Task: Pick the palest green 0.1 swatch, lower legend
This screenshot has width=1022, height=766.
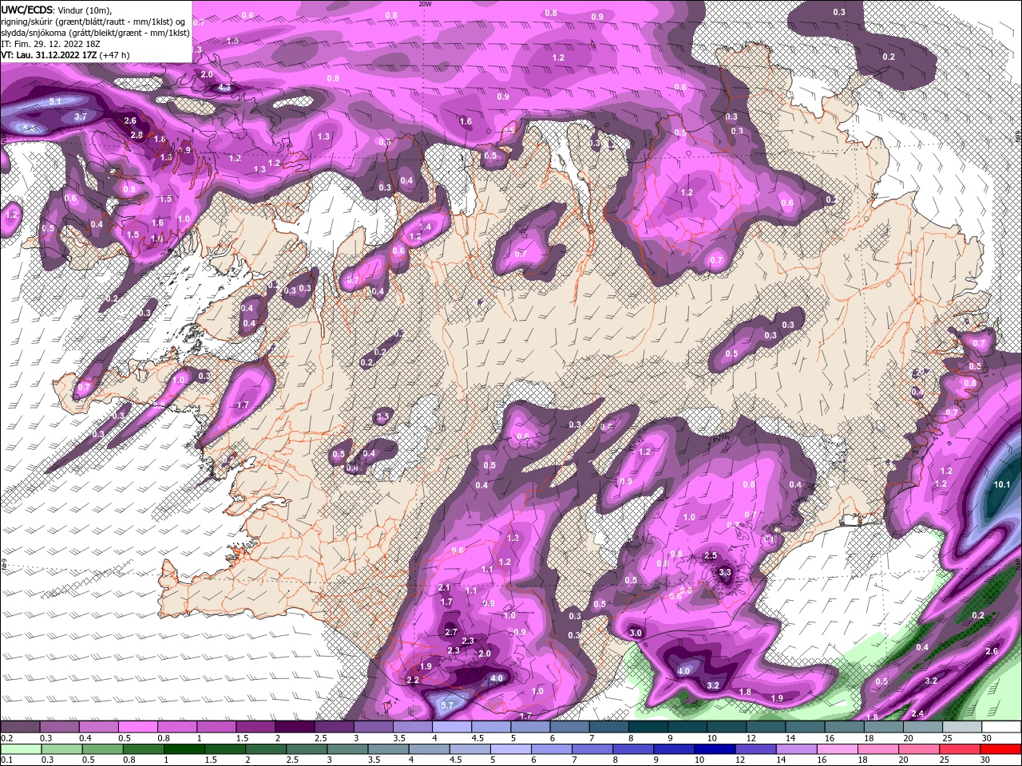Action: pyautogui.click(x=20, y=748)
